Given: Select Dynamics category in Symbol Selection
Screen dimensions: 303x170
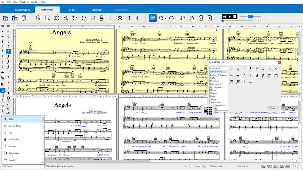Looking at the screenshot, I should point(215,81).
